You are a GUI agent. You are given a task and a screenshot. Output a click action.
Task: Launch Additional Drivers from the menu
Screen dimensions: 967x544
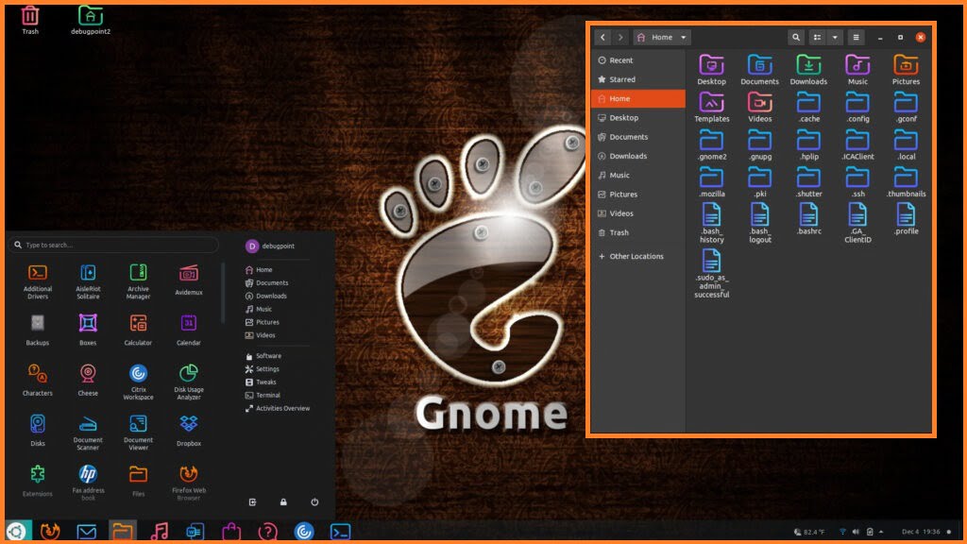38,281
